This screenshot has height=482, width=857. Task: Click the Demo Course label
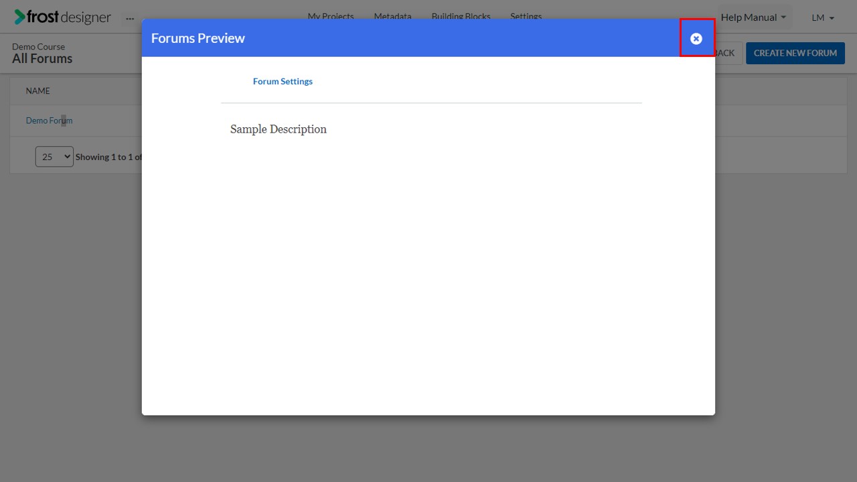tap(38, 47)
